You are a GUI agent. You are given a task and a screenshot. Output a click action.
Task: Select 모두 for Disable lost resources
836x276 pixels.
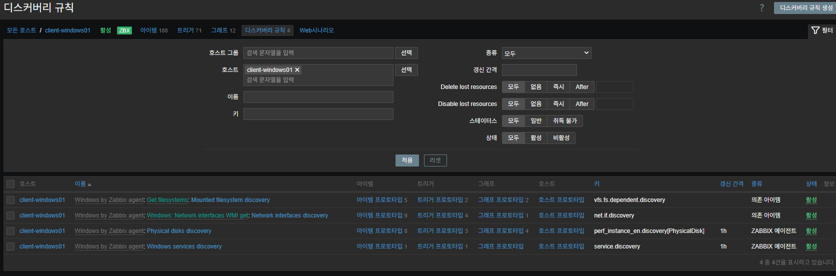513,104
